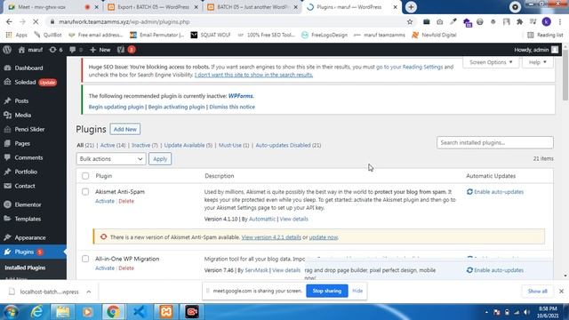Expand the Help panel

coord(537,62)
